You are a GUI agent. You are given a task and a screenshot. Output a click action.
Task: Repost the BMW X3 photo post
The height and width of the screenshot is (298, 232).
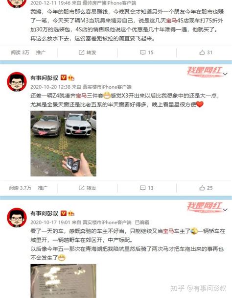[87, 188]
